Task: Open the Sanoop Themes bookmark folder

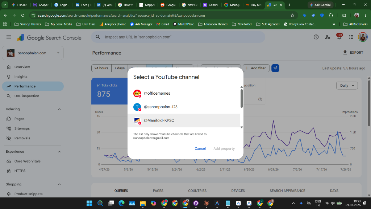Action: point(28,24)
